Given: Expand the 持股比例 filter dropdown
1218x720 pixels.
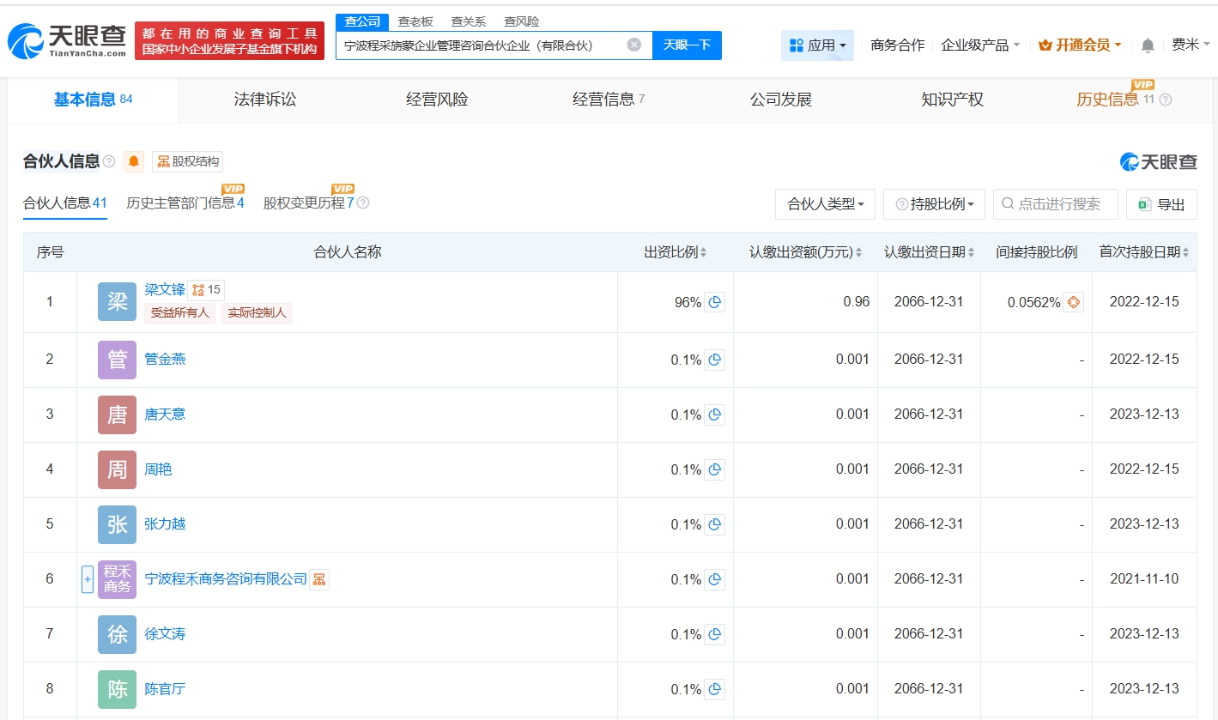Looking at the screenshot, I should tap(934, 204).
